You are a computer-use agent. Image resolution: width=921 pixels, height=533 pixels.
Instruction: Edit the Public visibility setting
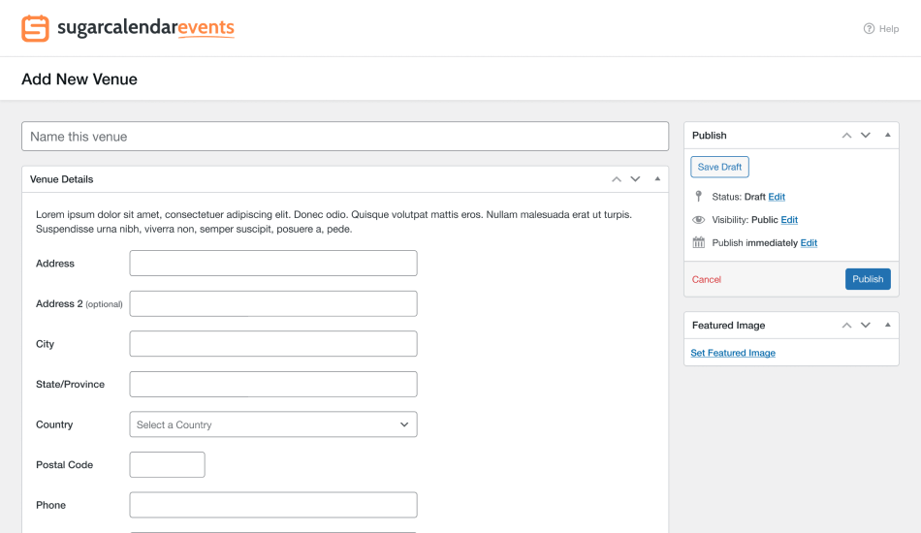[x=789, y=220]
